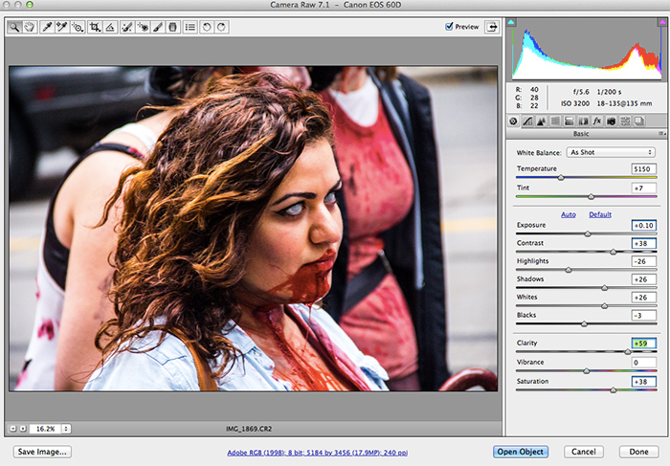Viewport: 670px width, 466px height.
Task: Switch to the Tone Curve tab
Action: pos(526,122)
